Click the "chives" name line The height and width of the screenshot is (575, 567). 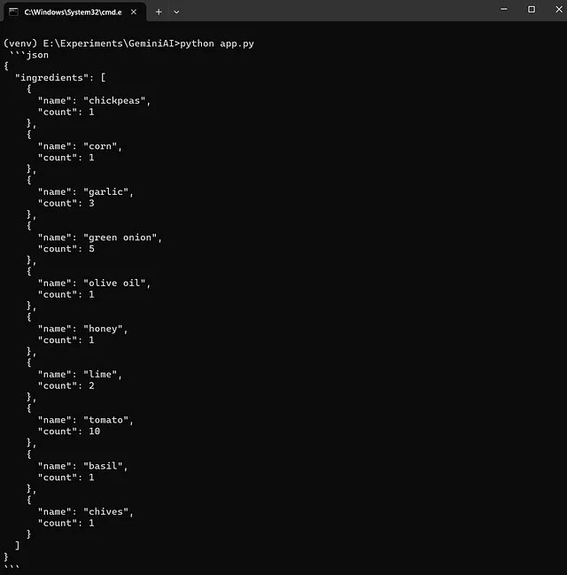(86, 511)
